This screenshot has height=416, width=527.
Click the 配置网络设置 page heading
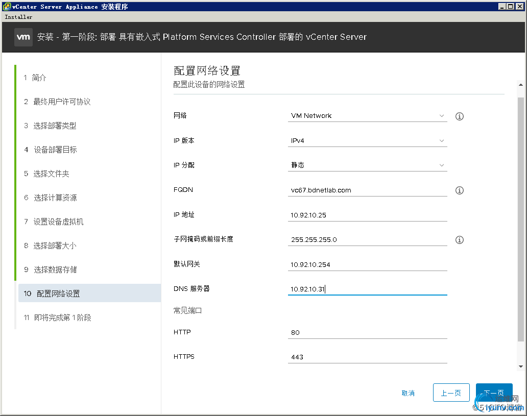(x=207, y=70)
